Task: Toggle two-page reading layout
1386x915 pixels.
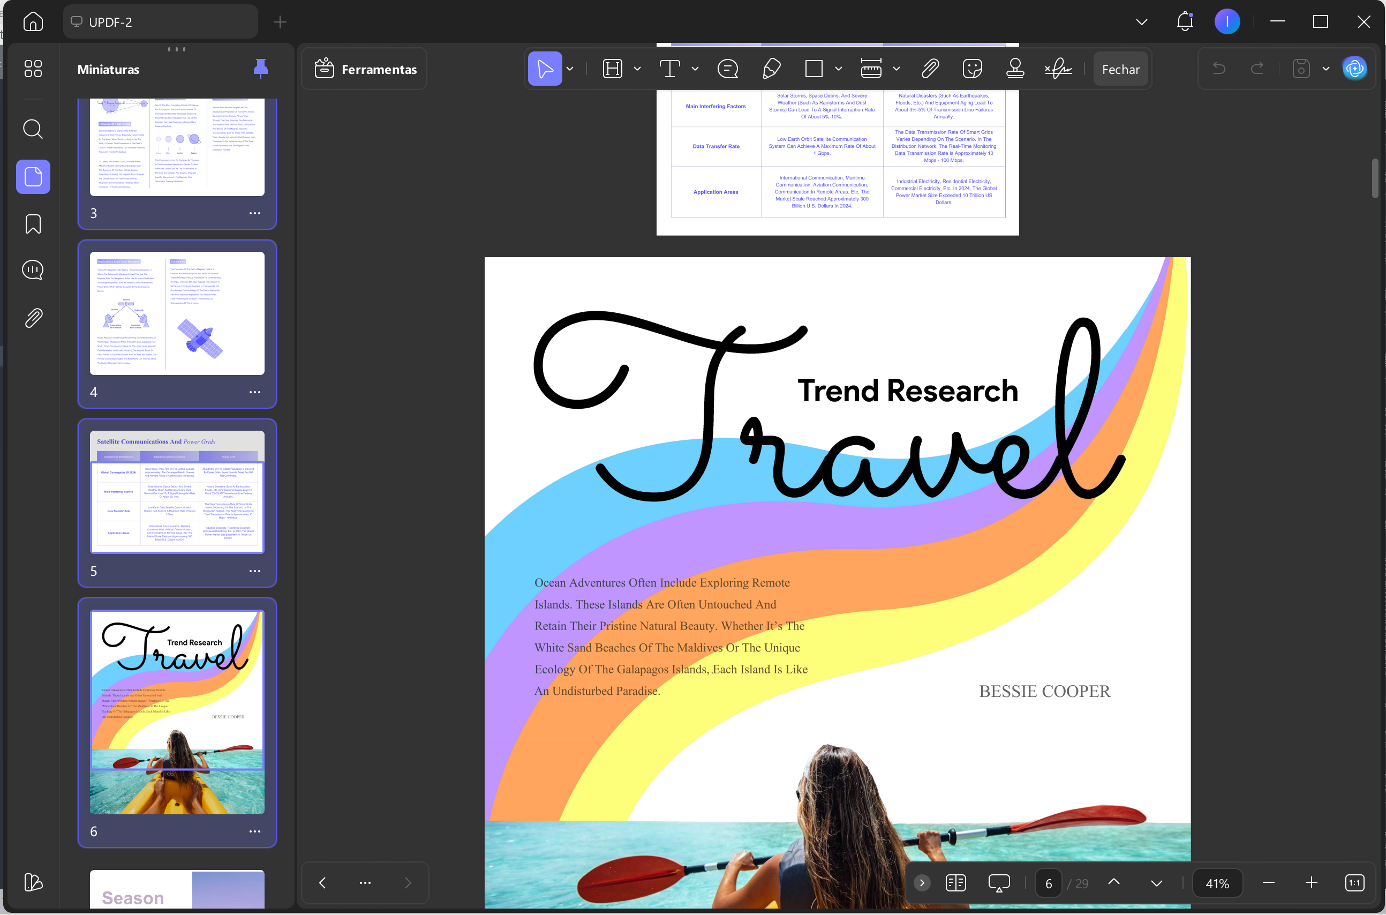Action: point(955,883)
